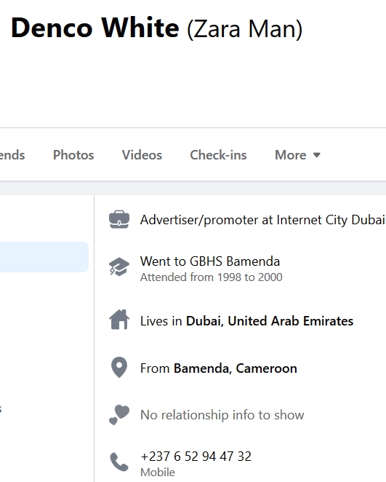
Task: Click the map pin hometown icon
Action: coord(119,367)
